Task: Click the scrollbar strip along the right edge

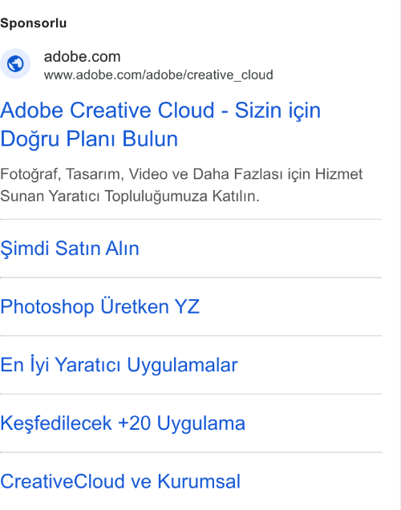Action: tap(400, 255)
